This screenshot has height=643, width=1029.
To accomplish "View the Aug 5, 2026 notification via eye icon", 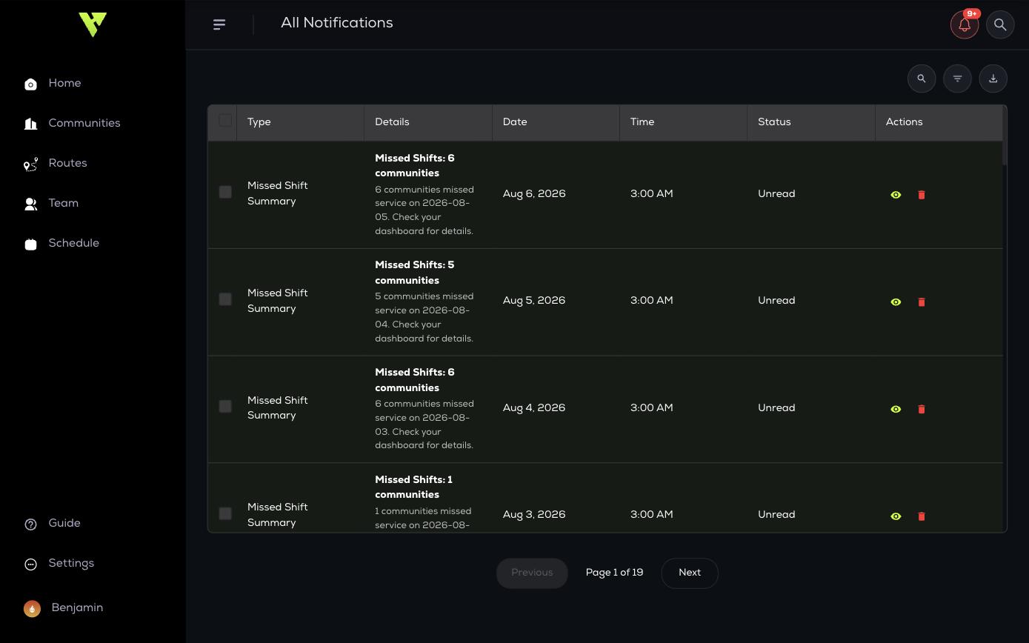I will click(x=896, y=302).
